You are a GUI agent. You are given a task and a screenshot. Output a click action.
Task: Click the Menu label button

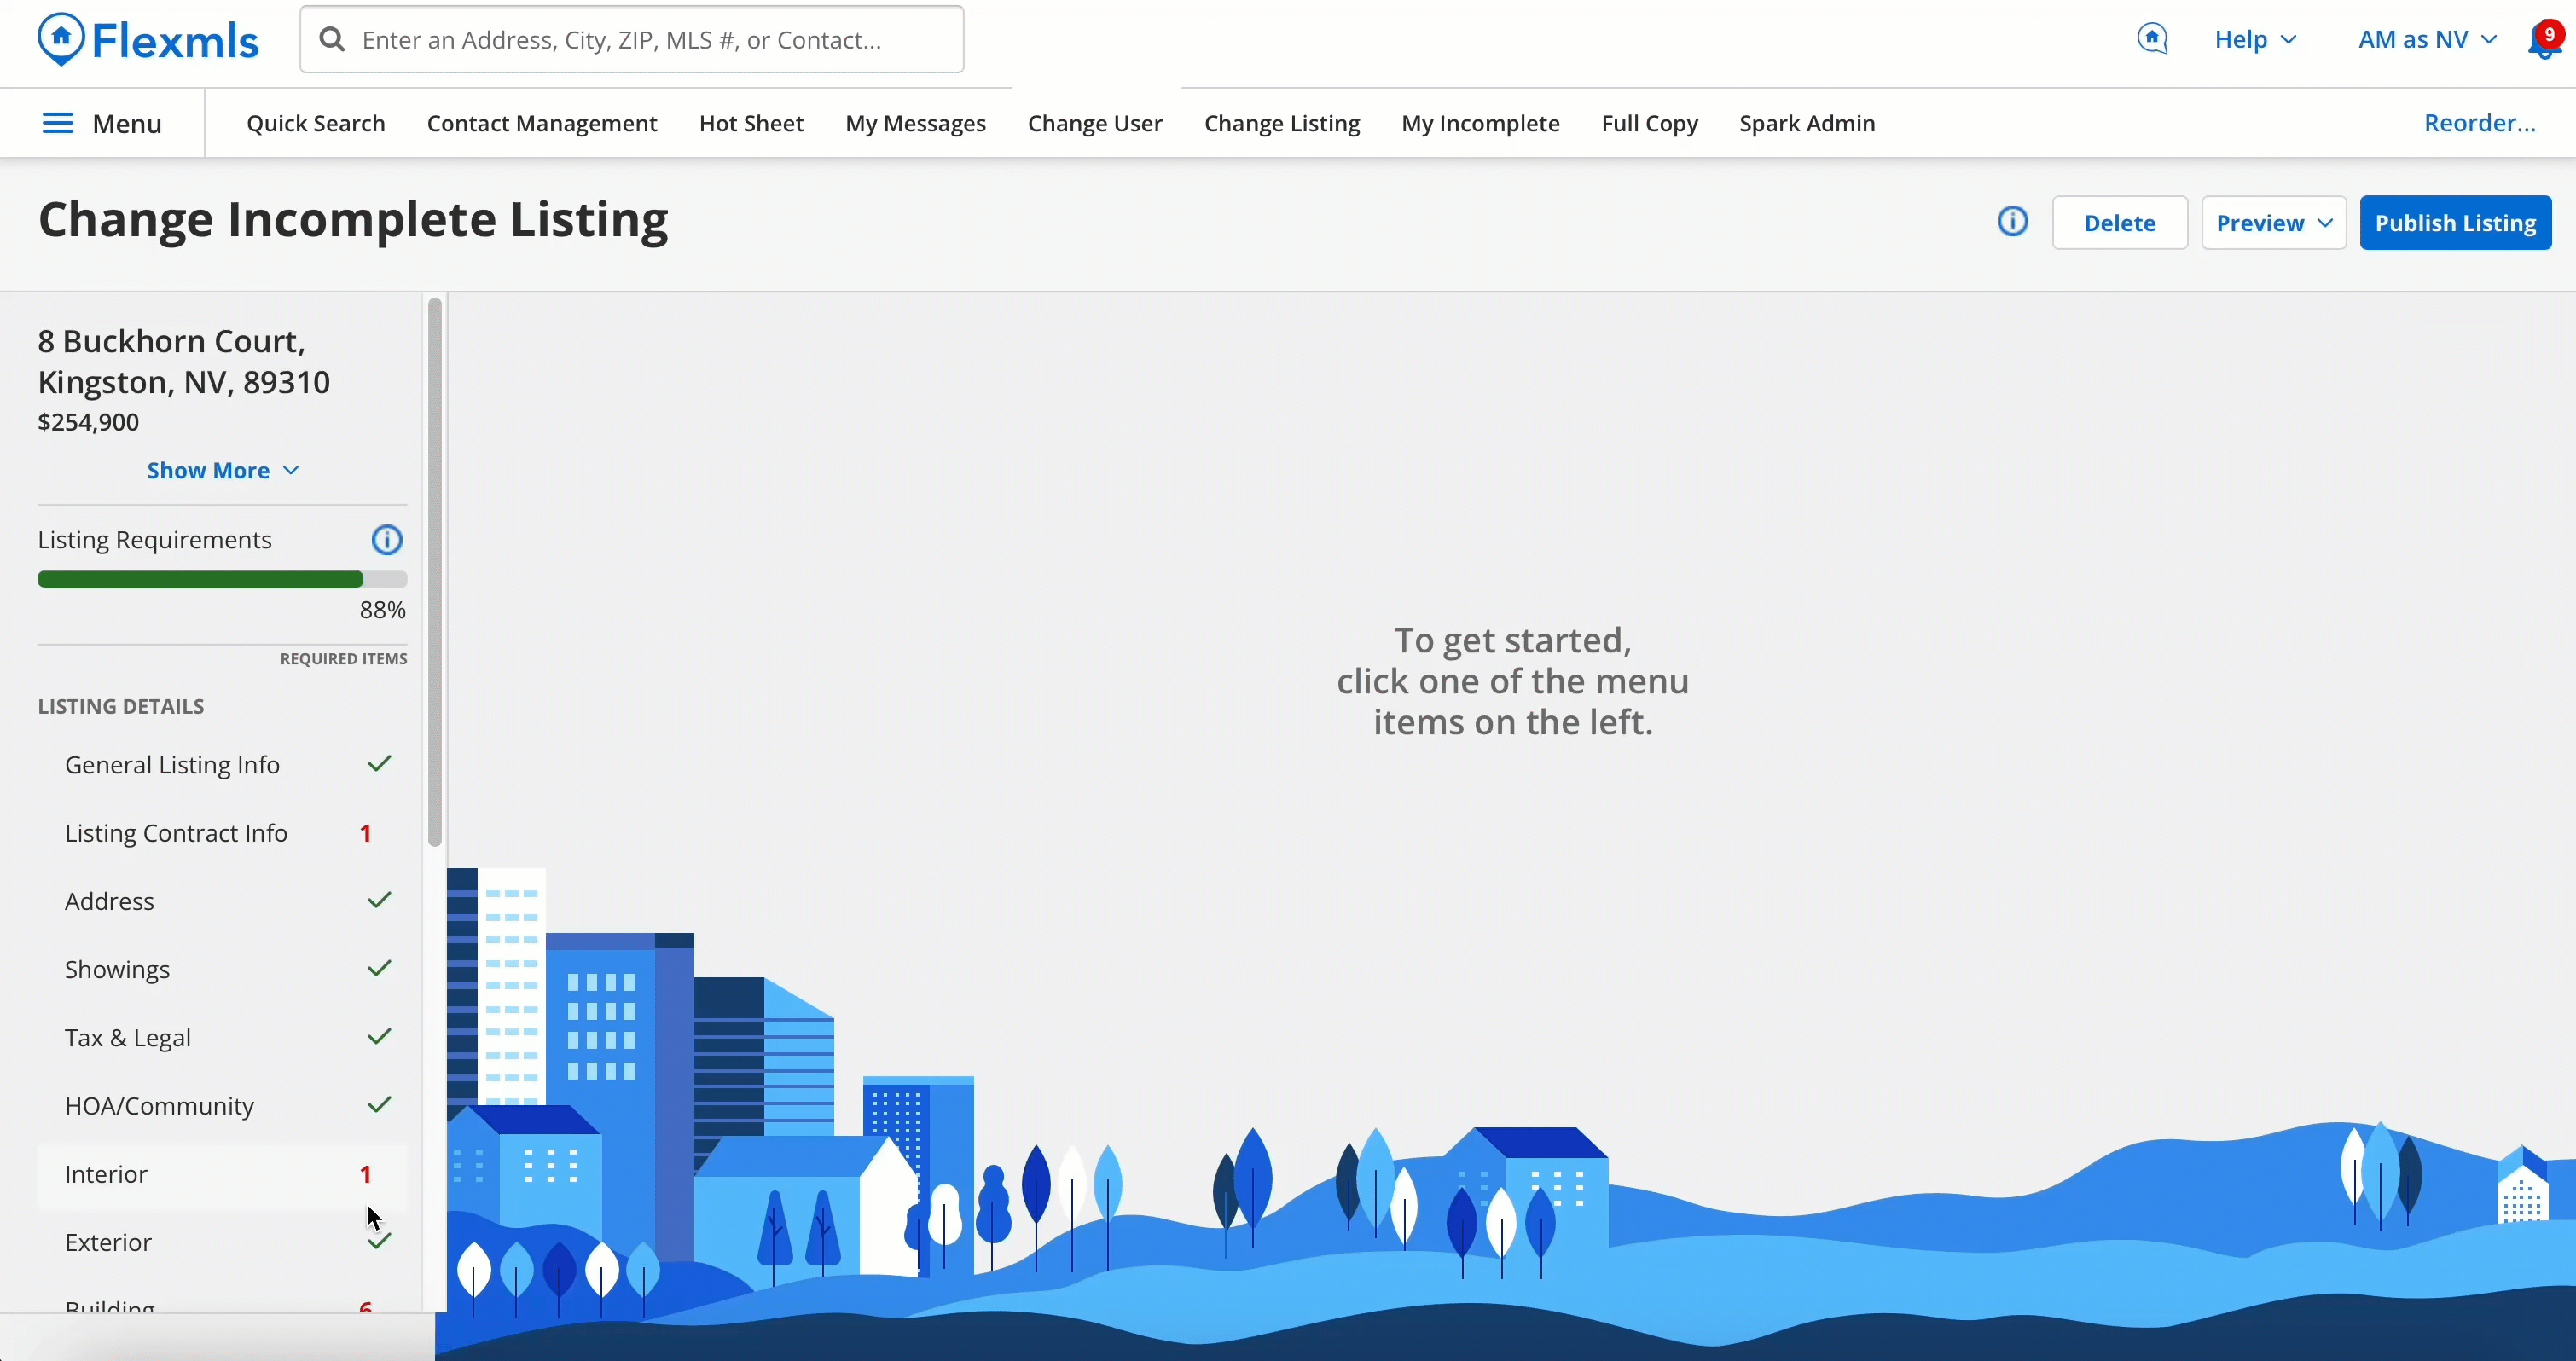point(127,123)
